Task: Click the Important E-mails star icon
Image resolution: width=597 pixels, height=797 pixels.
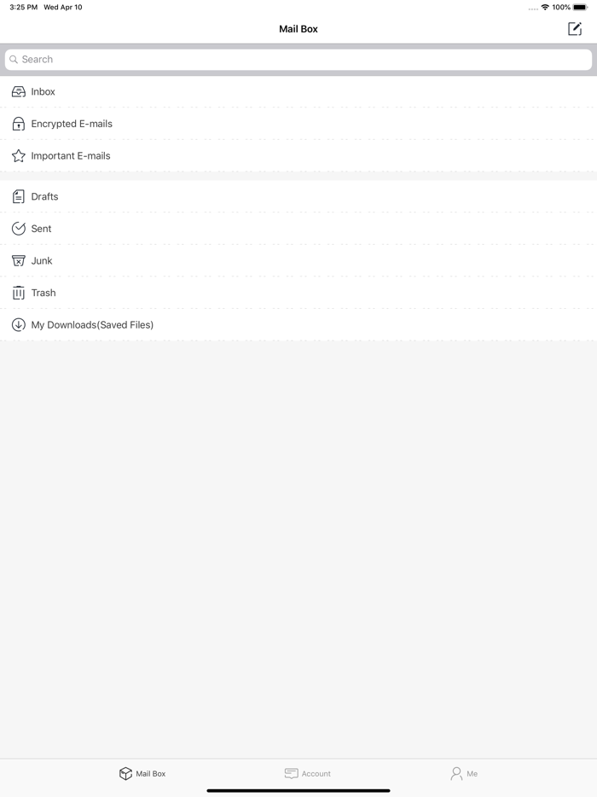Action: (x=19, y=156)
